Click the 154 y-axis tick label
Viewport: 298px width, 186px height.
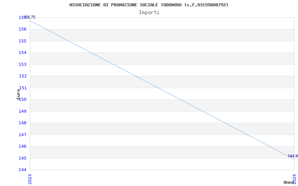point(22,52)
